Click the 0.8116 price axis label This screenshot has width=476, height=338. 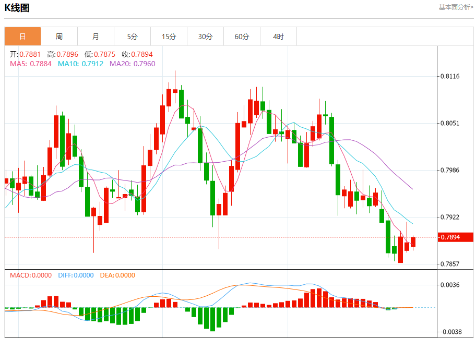click(x=450, y=76)
